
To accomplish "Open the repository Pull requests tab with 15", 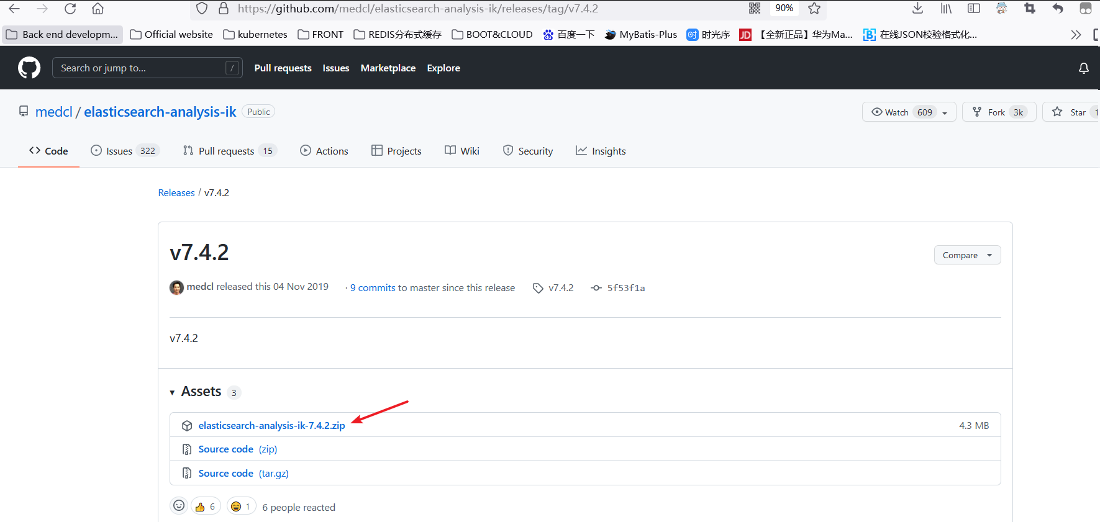I will tap(229, 151).
